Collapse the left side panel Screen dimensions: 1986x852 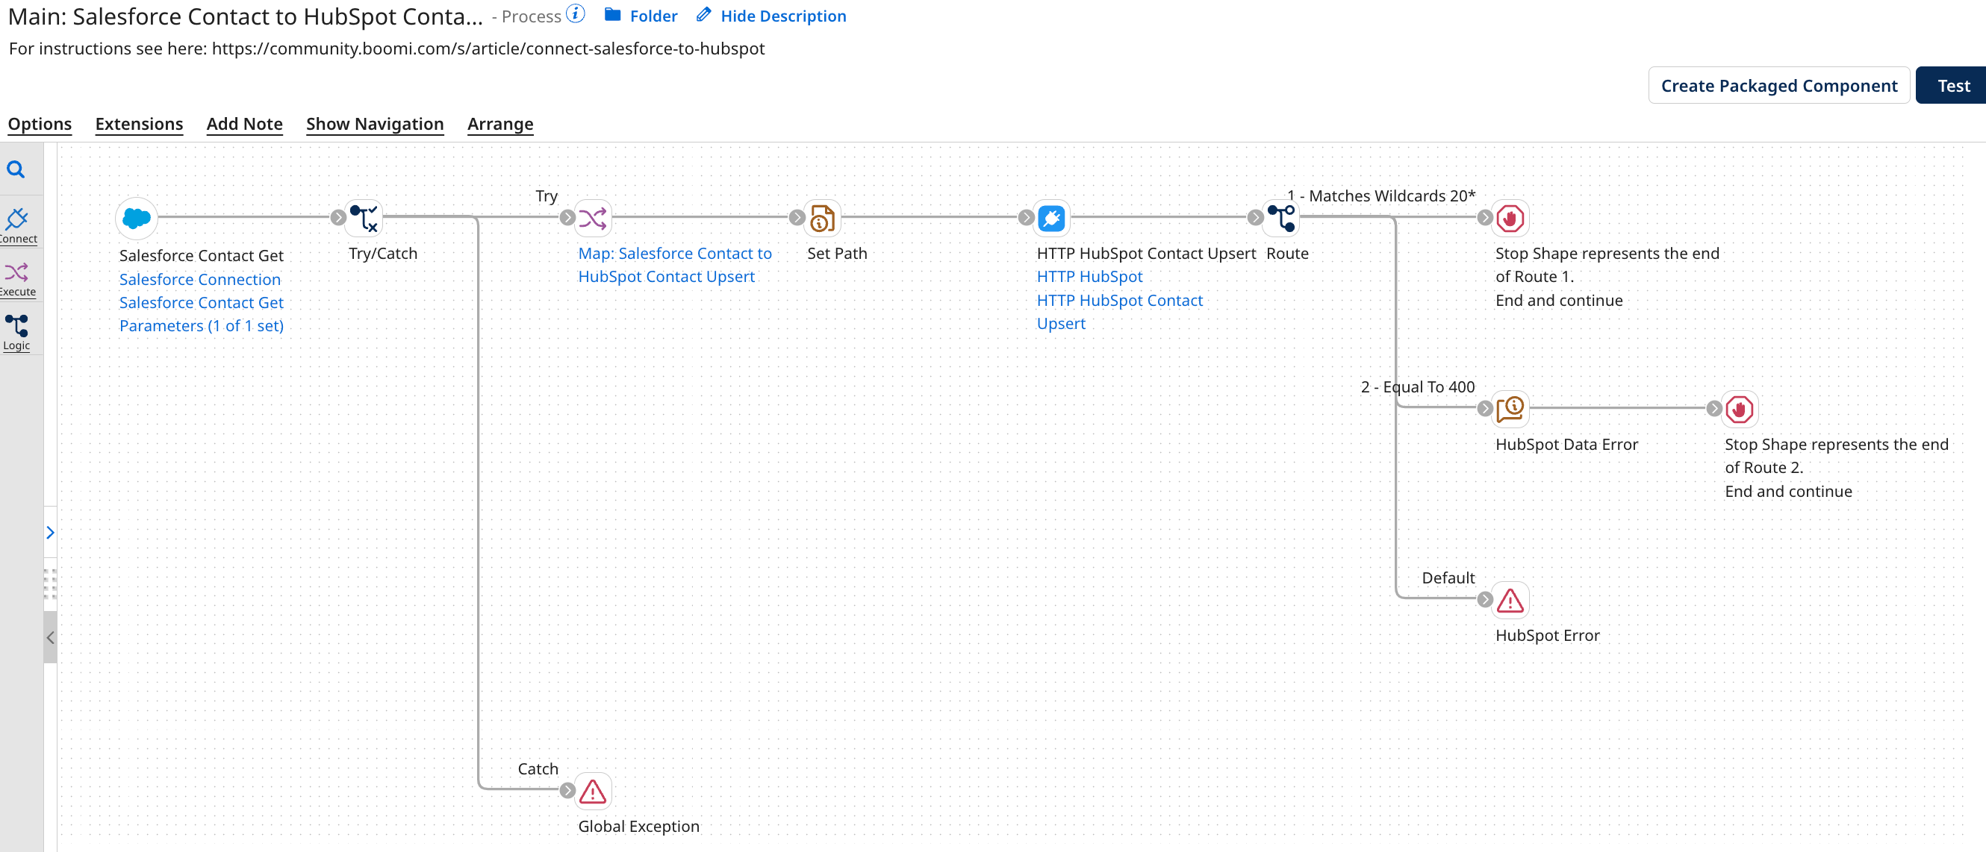pyautogui.click(x=51, y=637)
